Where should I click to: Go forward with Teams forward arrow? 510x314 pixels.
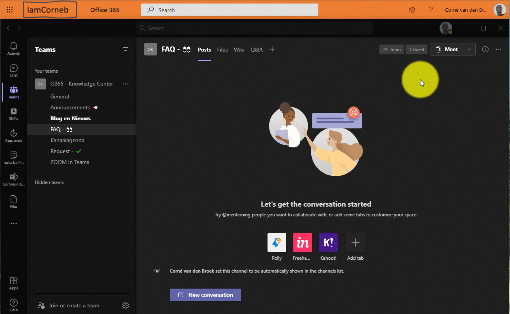(x=20, y=28)
